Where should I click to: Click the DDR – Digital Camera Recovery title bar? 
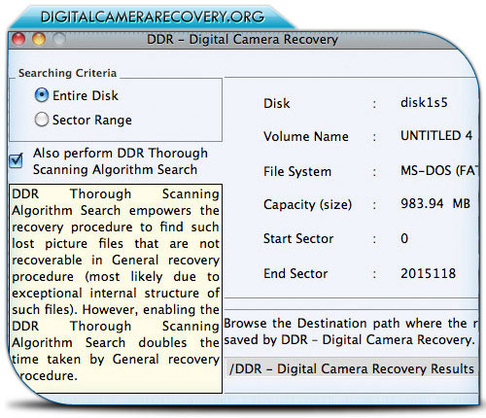point(242,40)
